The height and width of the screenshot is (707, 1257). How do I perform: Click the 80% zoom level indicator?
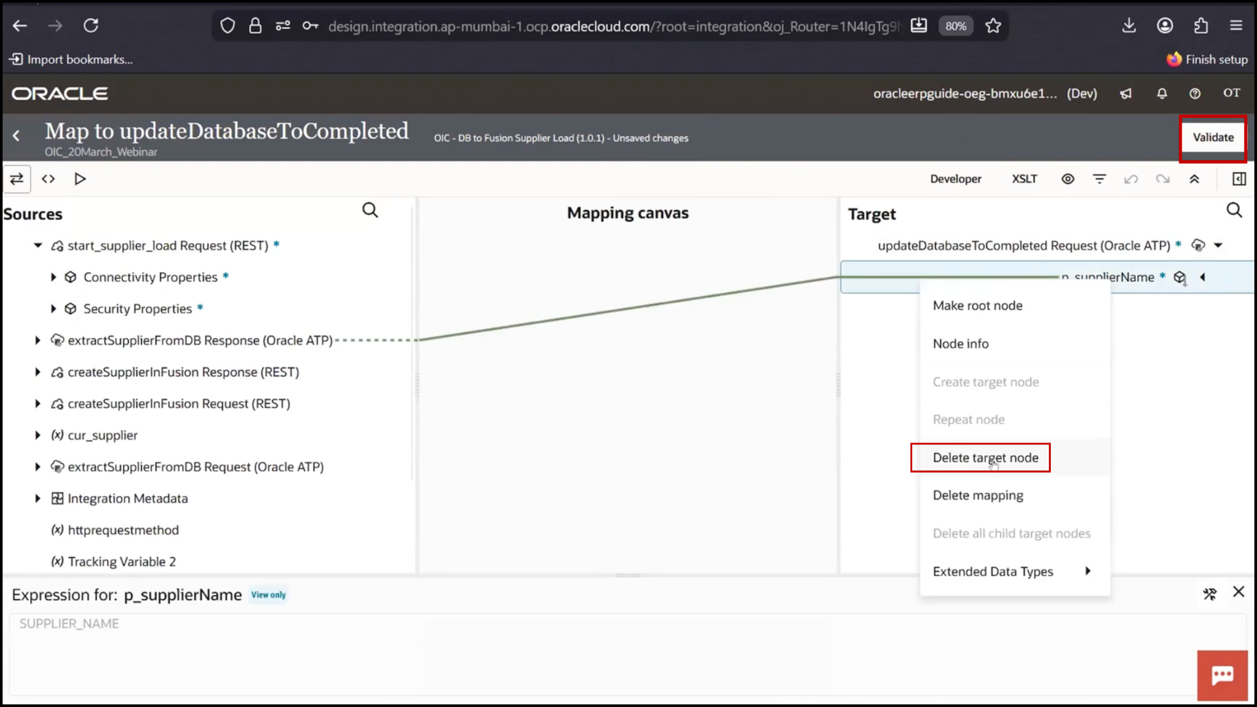point(956,26)
